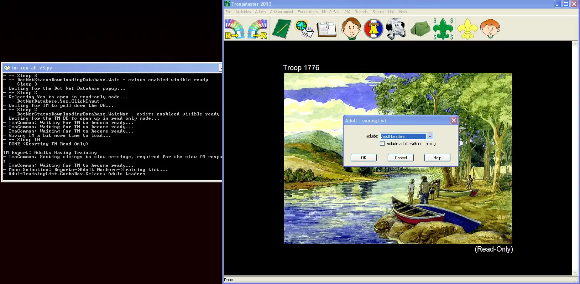Close the Adult Training List dialog
Image resolution: width=580 pixels, height=284 pixels.
pyautogui.click(x=454, y=120)
